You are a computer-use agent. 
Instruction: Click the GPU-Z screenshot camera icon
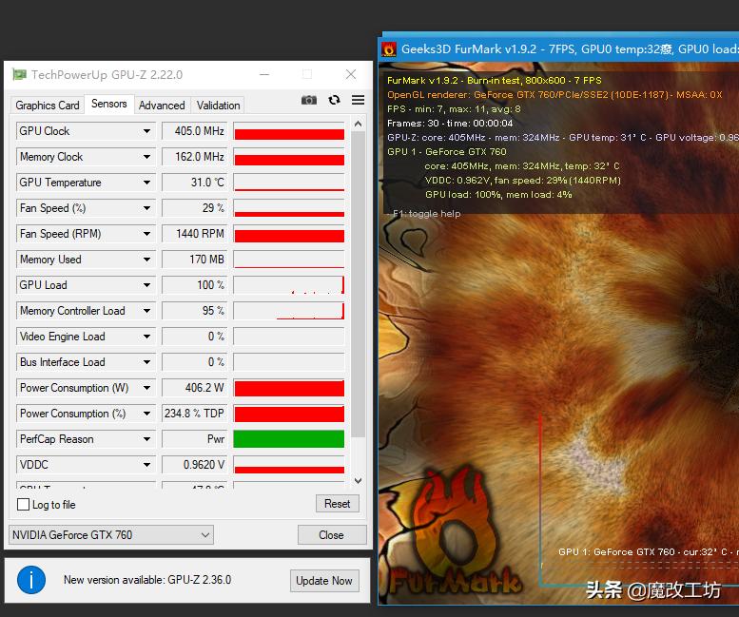pyautogui.click(x=309, y=100)
